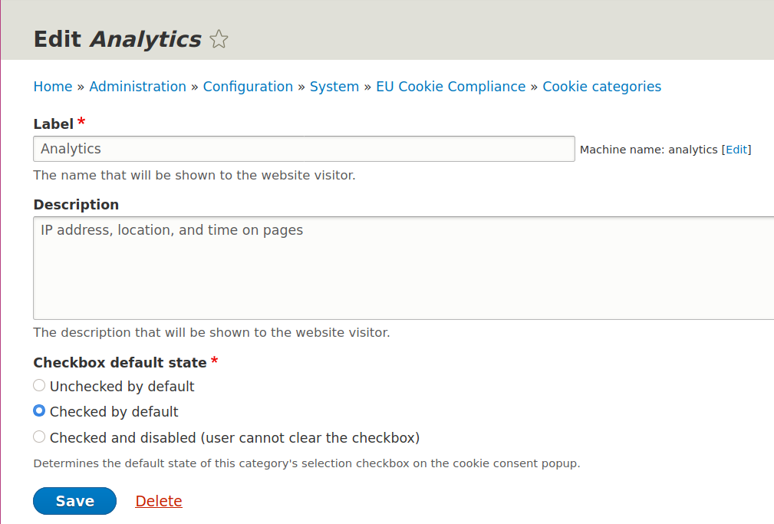Click the bold Description field caption
Viewport: 774px width, 524px height.
coord(76,205)
